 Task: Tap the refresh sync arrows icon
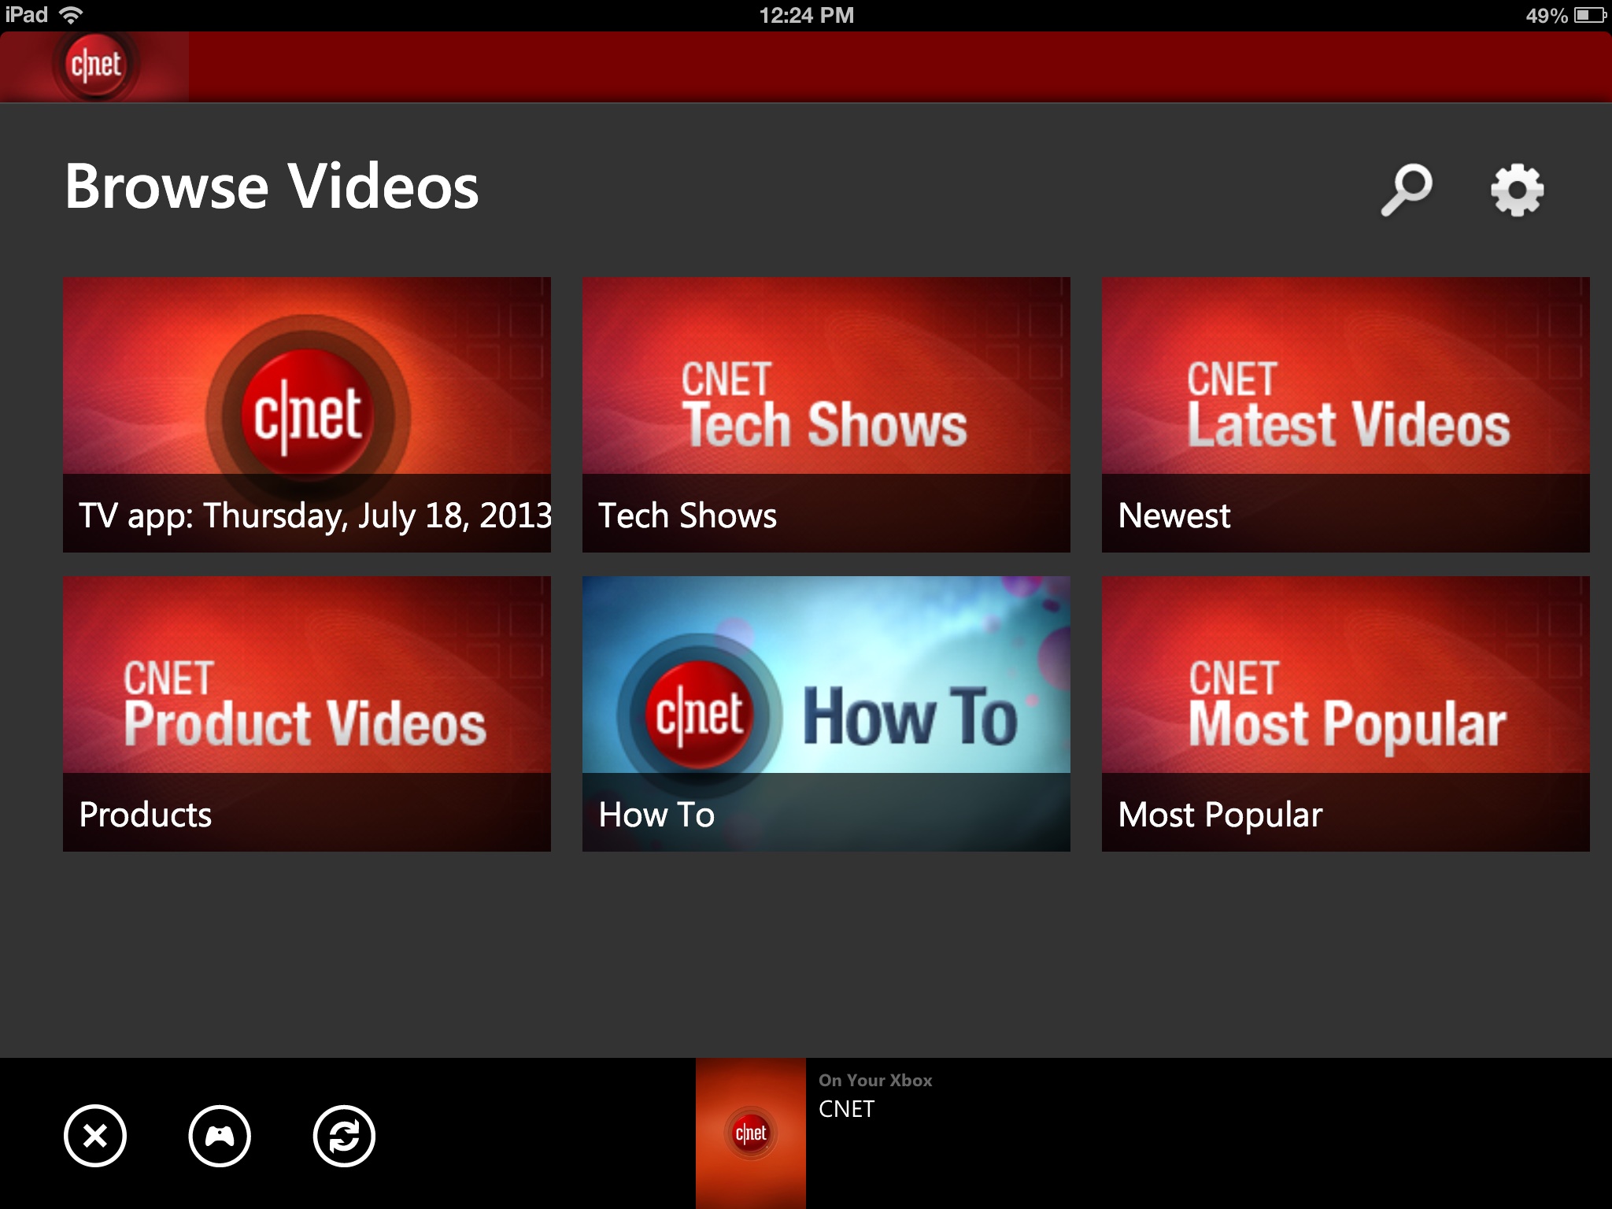tap(344, 1136)
